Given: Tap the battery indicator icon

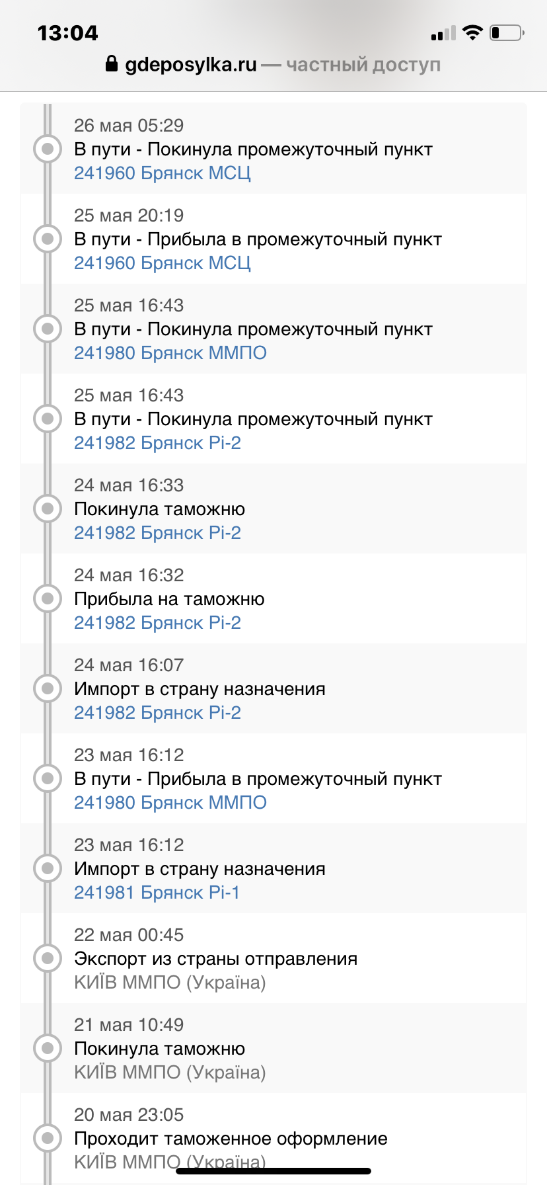Looking at the screenshot, I should pyautogui.click(x=506, y=31).
